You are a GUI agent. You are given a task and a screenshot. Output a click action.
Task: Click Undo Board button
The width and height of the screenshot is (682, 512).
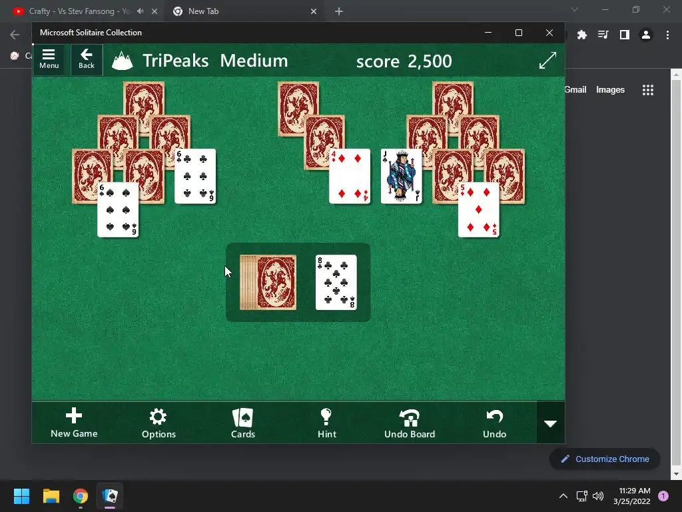pyautogui.click(x=410, y=423)
